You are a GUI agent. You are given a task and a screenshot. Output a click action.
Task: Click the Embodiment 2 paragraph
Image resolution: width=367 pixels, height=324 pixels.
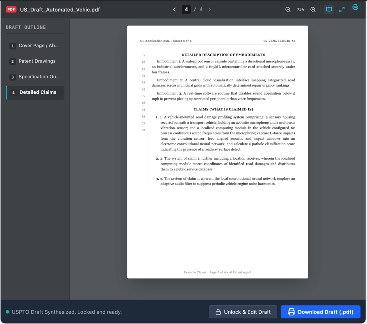point(223,83)
